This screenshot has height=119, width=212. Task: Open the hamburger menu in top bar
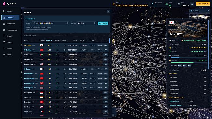pyautogui.click(x=192, y=4)
